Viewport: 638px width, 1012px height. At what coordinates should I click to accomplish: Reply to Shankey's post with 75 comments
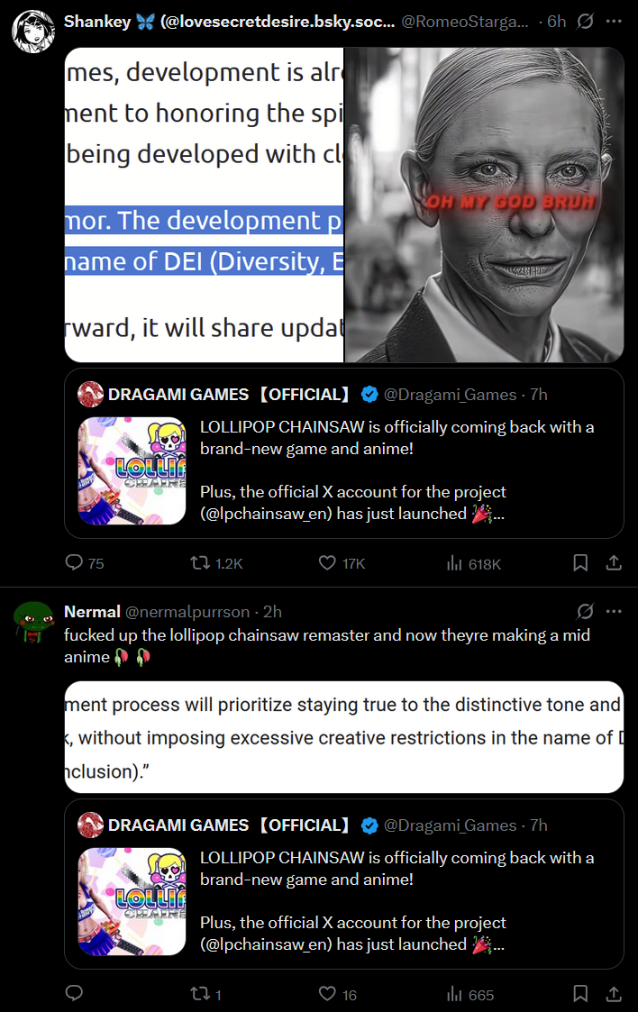point(85,563)
